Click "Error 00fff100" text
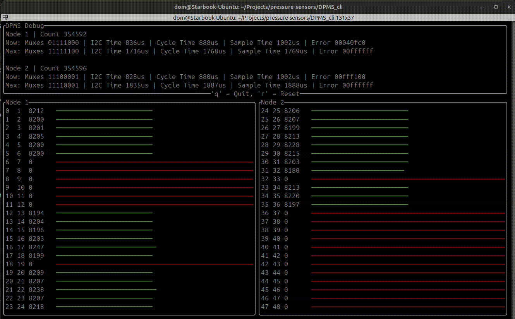The width and height of the screenshot is (515, 319). (338, 77)
